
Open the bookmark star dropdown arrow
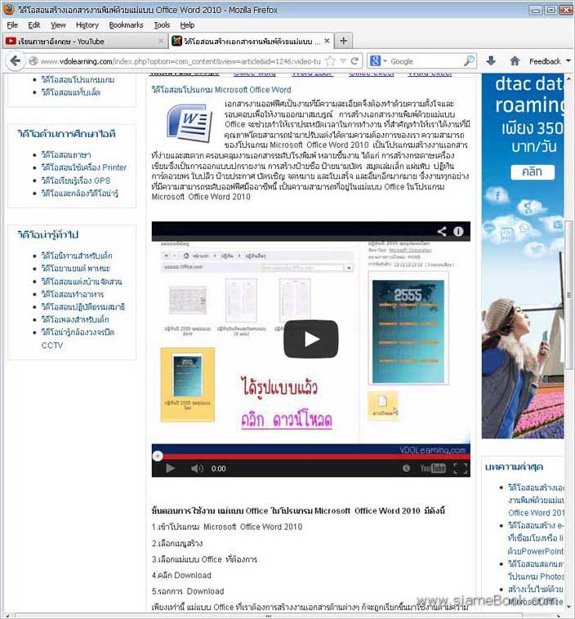[x=343, y=61]
